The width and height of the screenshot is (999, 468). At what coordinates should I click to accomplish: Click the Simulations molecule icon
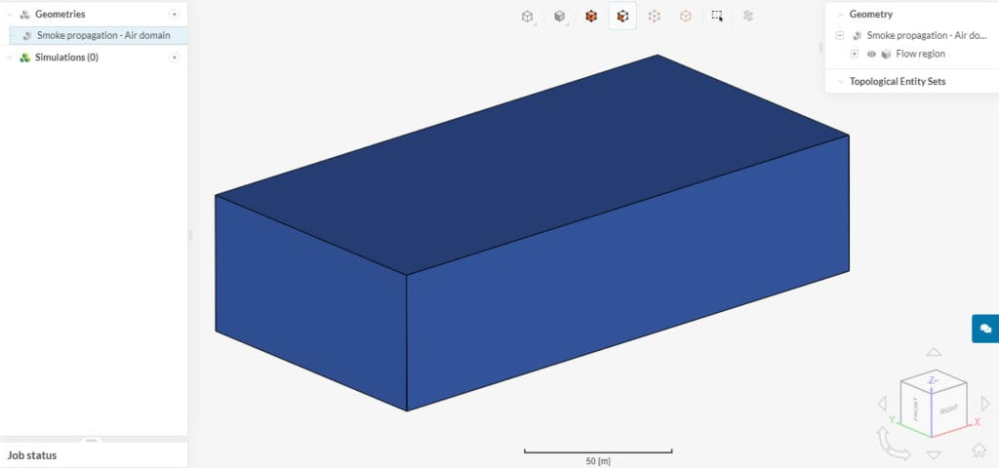[24, 58]
